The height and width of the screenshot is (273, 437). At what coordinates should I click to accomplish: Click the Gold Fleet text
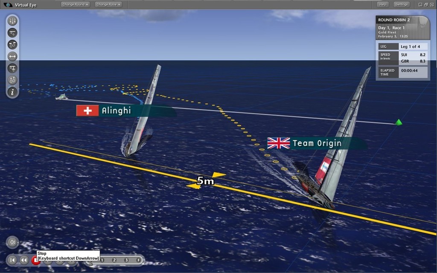tap(387, 32)
